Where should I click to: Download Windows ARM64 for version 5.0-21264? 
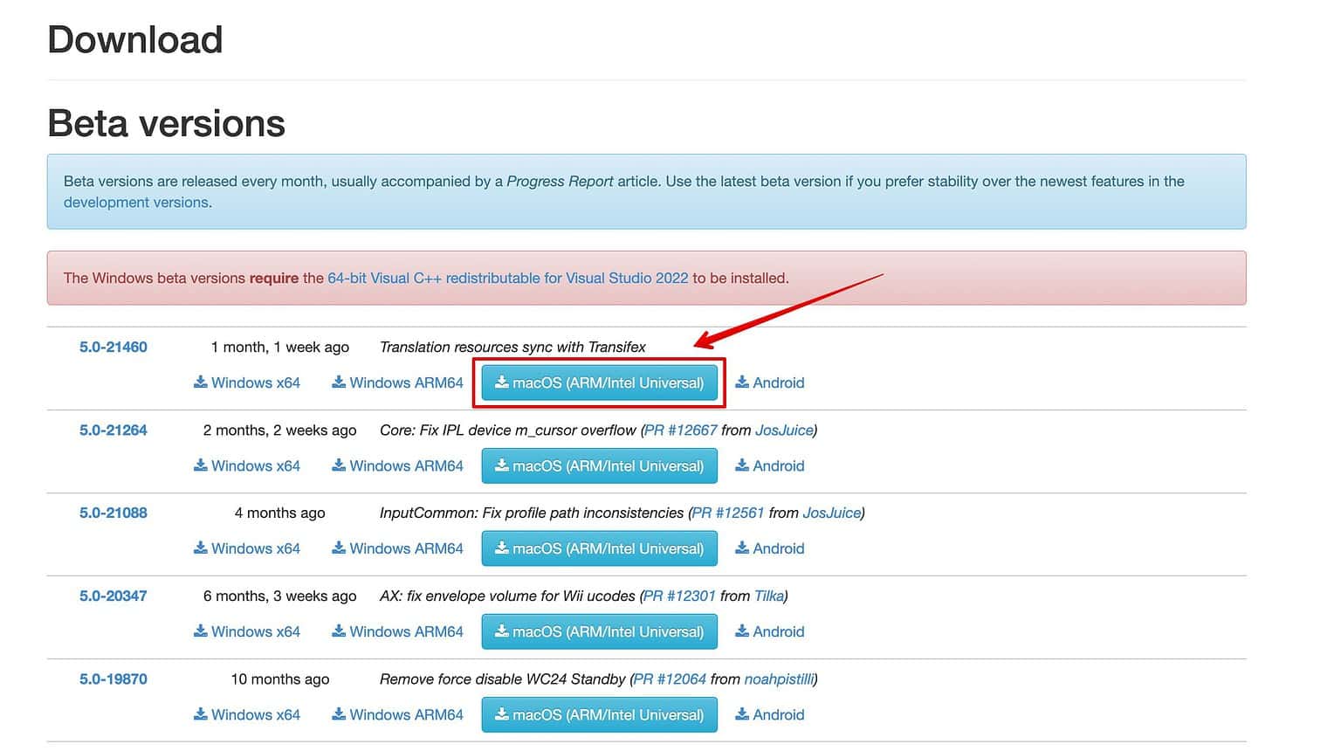(398, 465)
